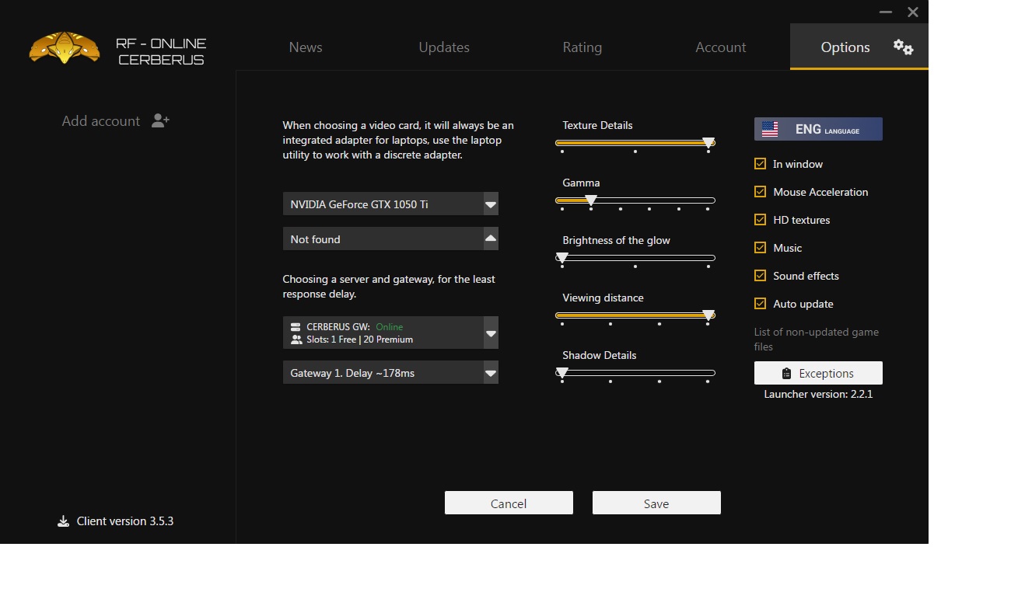The height and width of the screenshot is (606, 1011).
Task: Disable the Mouse Acceleration checkbox
Action: [761, 192]
